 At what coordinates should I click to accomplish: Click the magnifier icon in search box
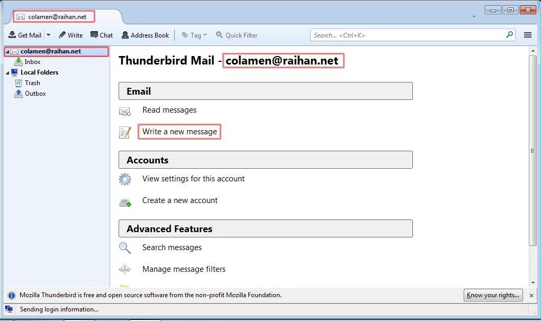click(x=509, y=35)
